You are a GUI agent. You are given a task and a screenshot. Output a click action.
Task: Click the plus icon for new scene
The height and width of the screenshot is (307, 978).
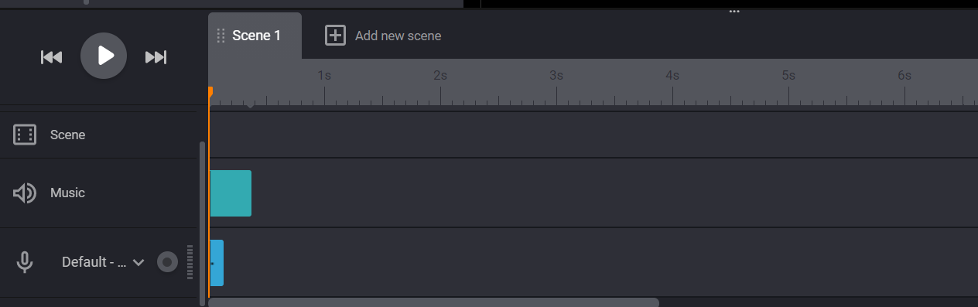pyautogui.click(x=335, y=36)
